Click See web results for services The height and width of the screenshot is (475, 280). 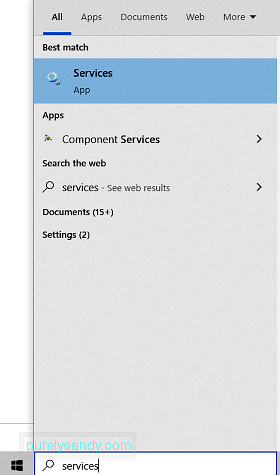click(x=138, y=188)
